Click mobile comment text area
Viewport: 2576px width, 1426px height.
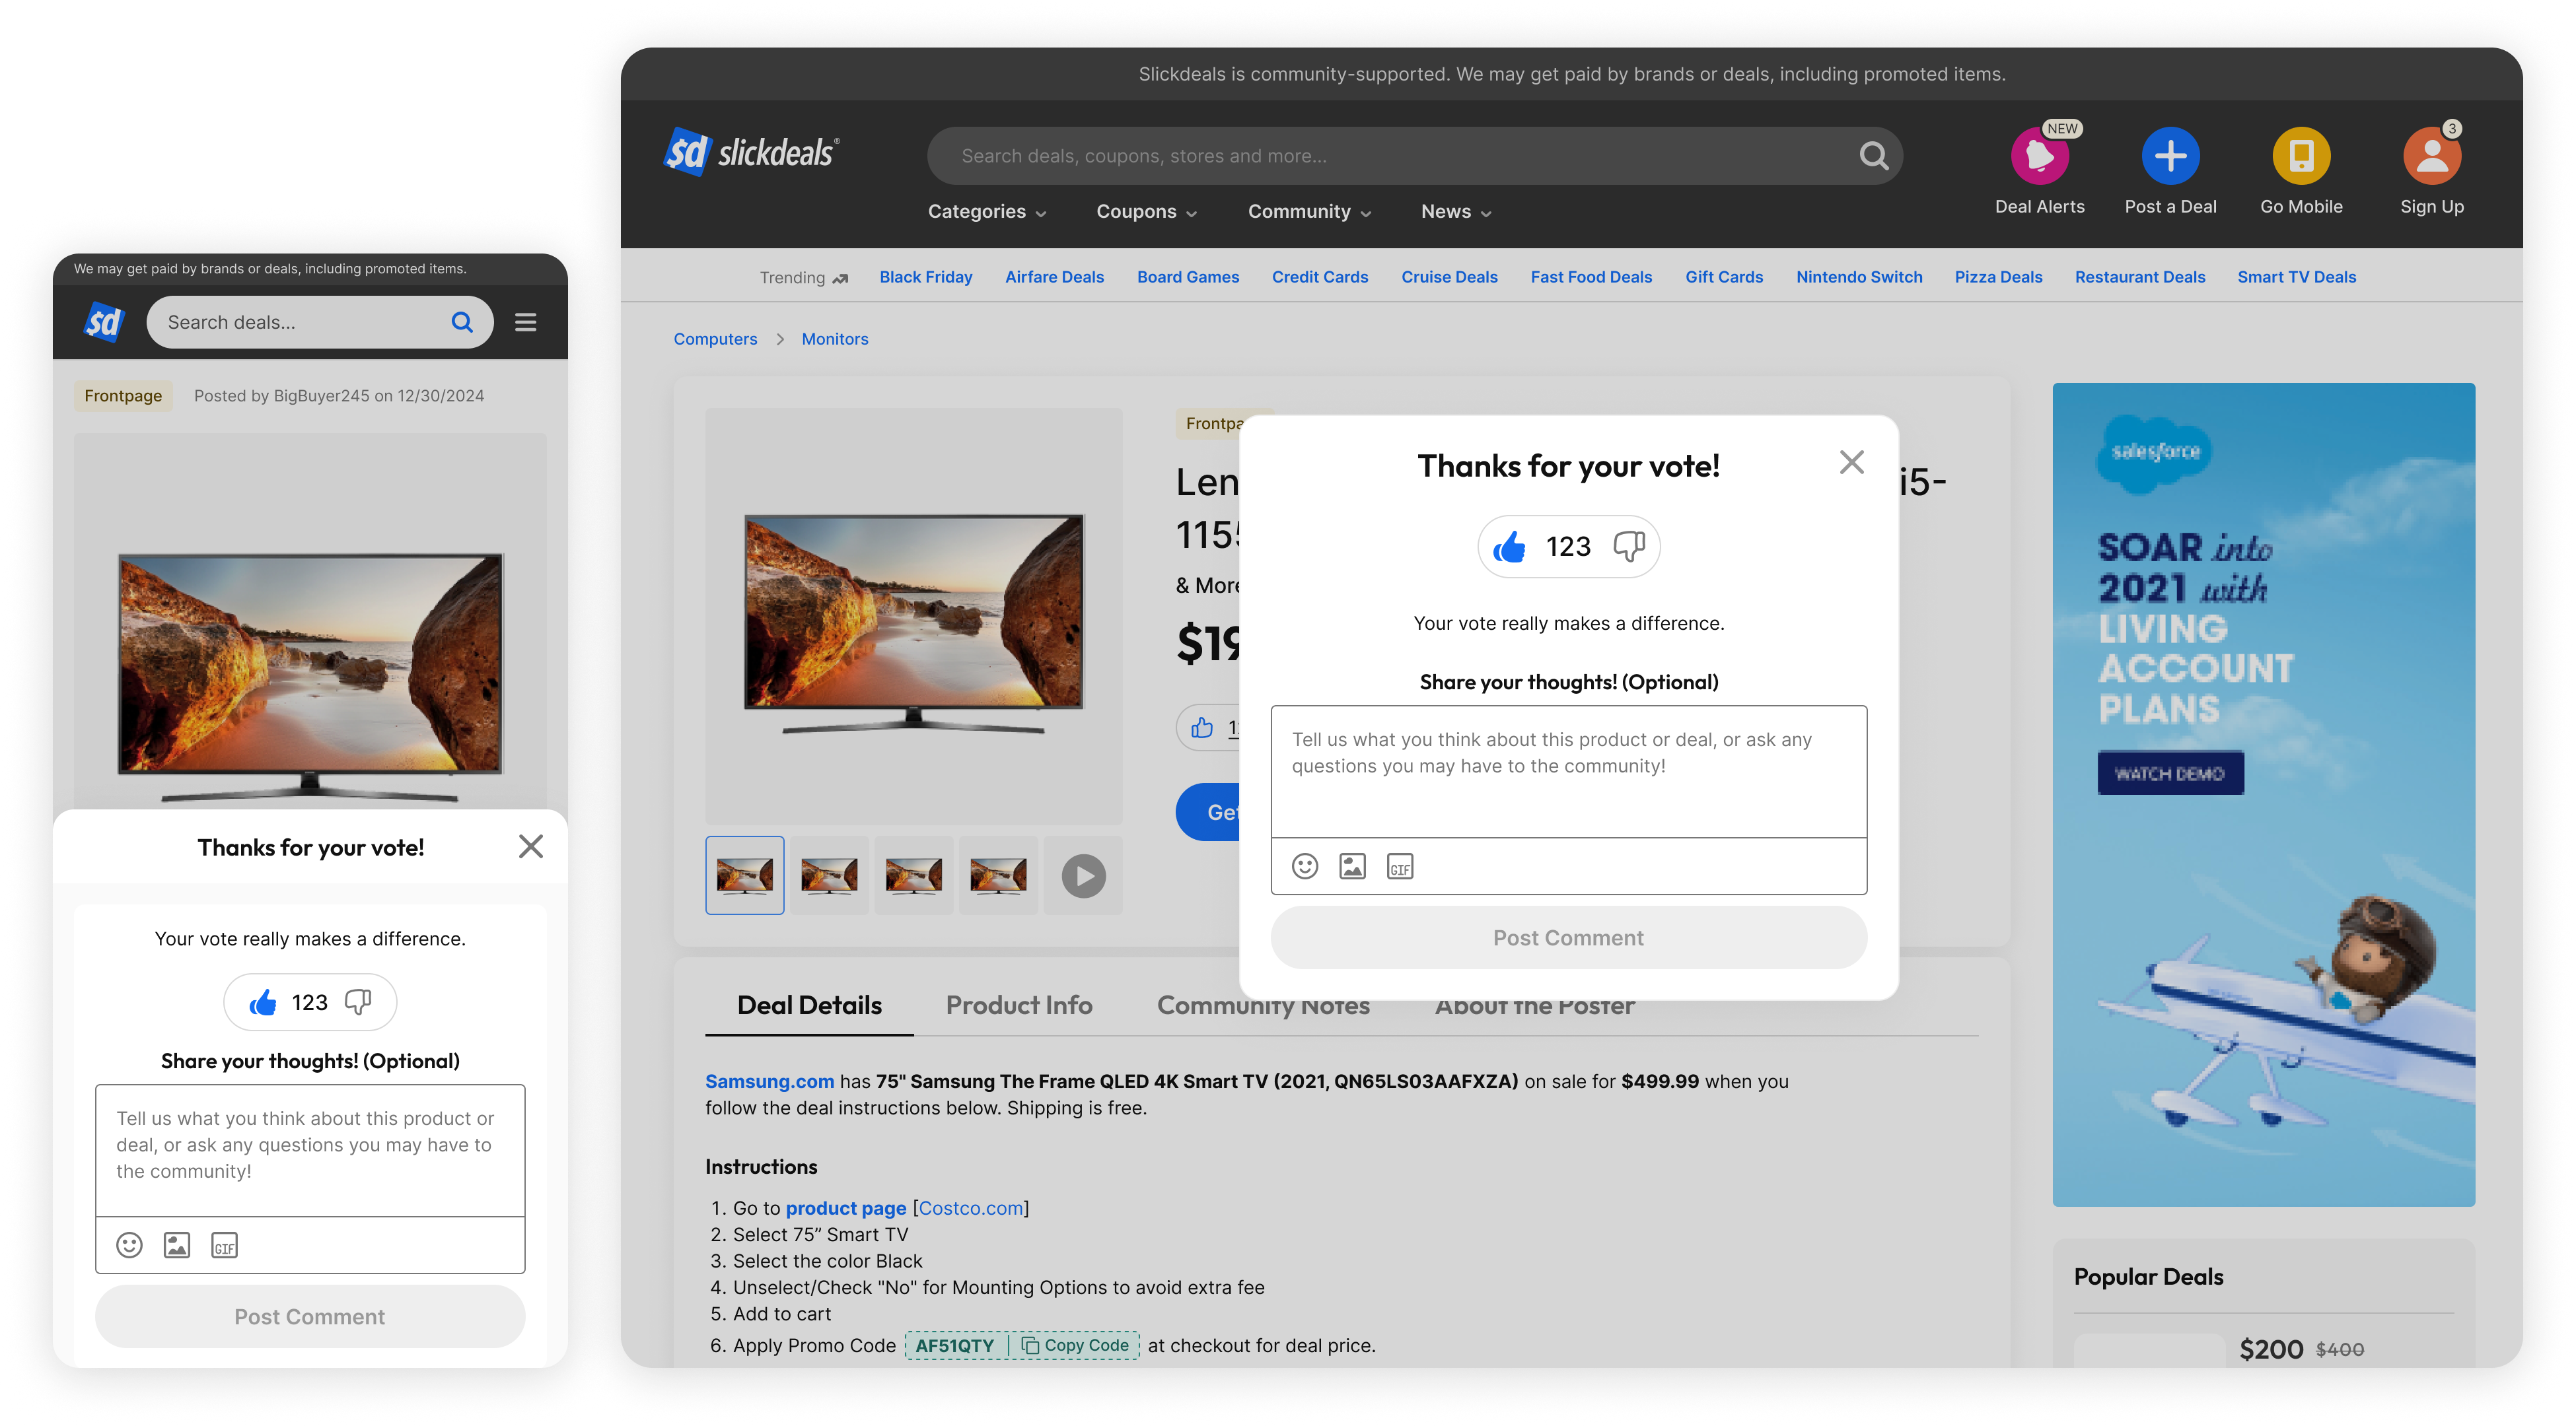pos(310,1149)
